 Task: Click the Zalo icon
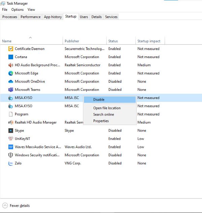pos(11,163)
